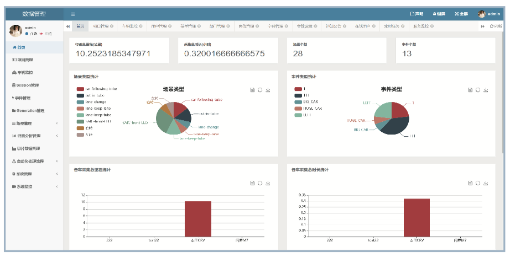Click the 刷新 refresh button

496,26
